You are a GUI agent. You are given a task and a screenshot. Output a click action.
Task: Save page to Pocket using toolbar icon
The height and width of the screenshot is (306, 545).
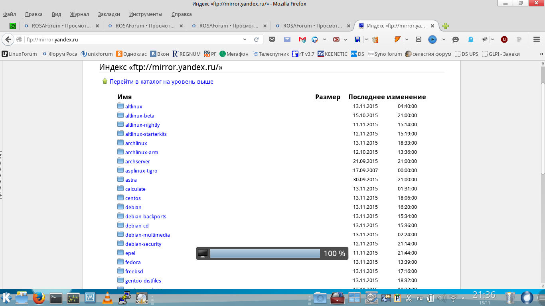272,39
